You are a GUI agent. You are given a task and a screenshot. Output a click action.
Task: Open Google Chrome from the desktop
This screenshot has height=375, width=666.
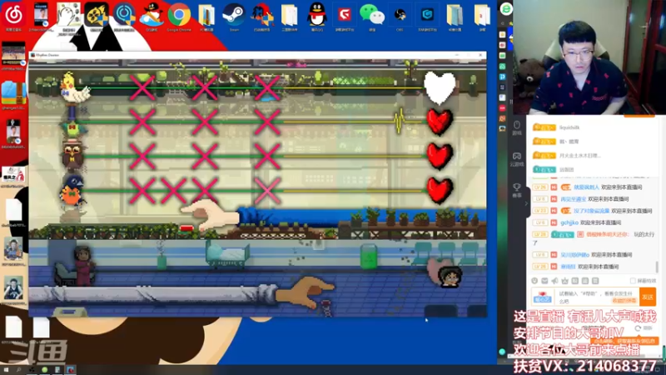[x=179, y=16]
